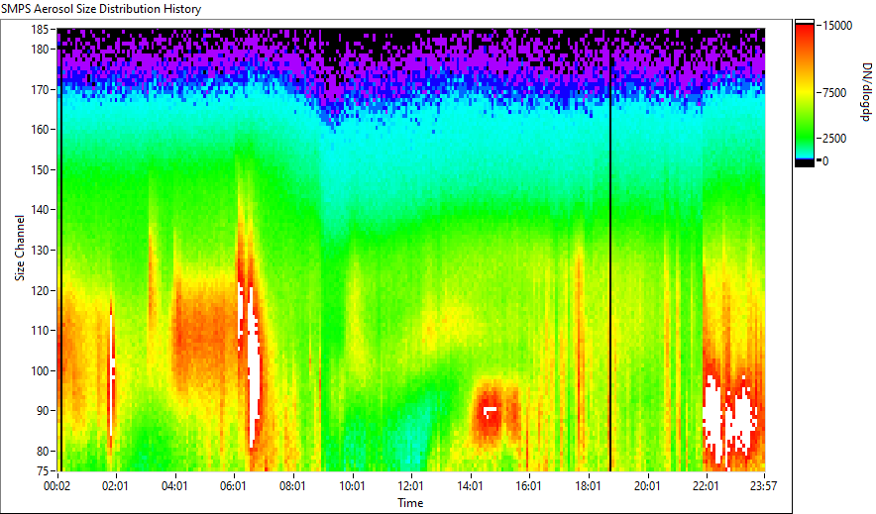Screen dimensions: 876x514
Task: Click the 02:01 time tick label
Action: 116,486
